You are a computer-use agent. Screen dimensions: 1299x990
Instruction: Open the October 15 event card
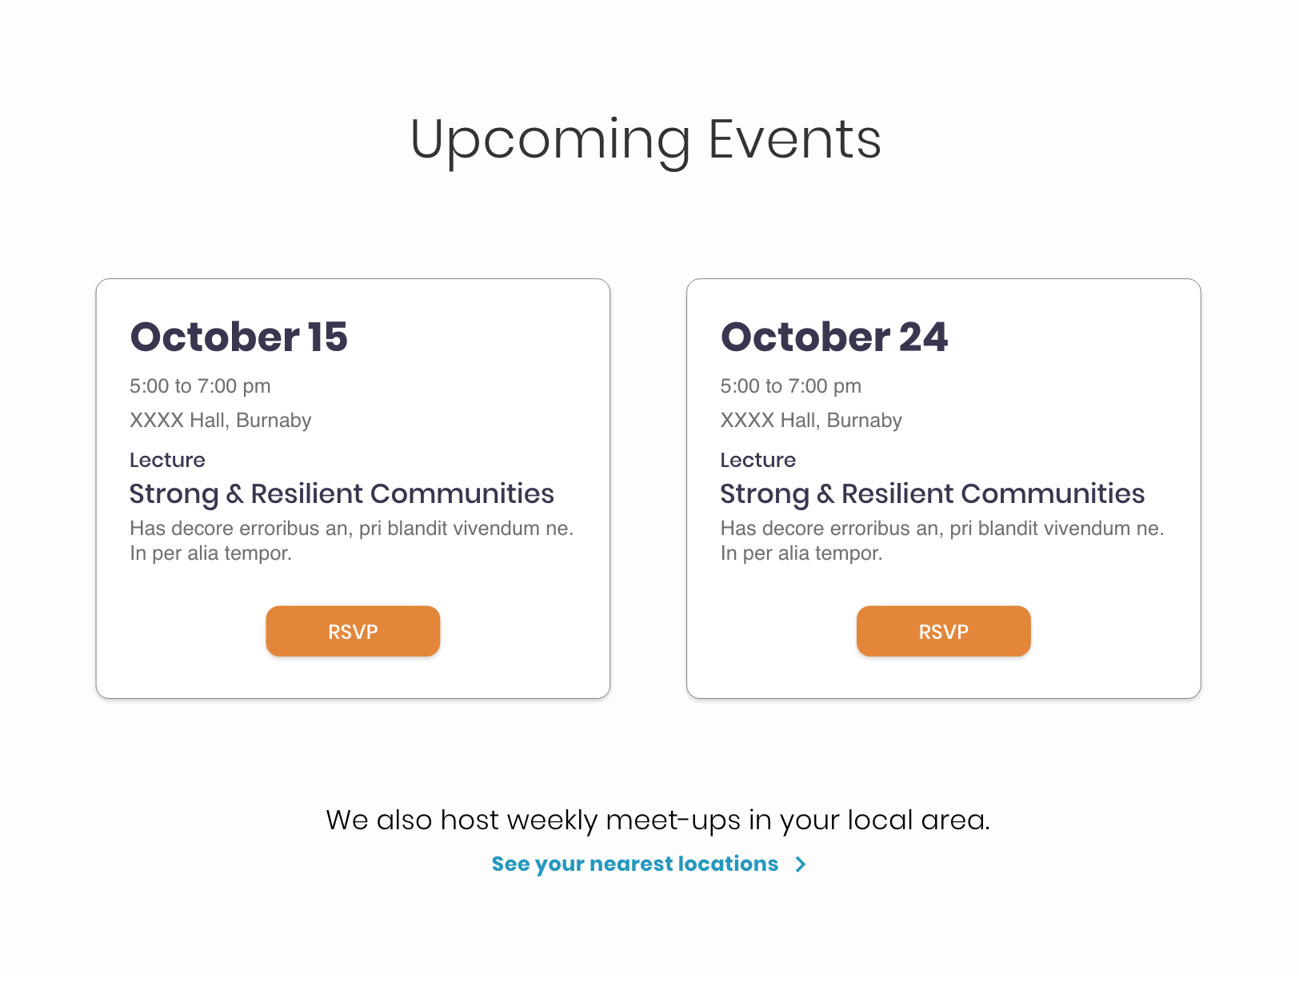(x=353, y=488)
